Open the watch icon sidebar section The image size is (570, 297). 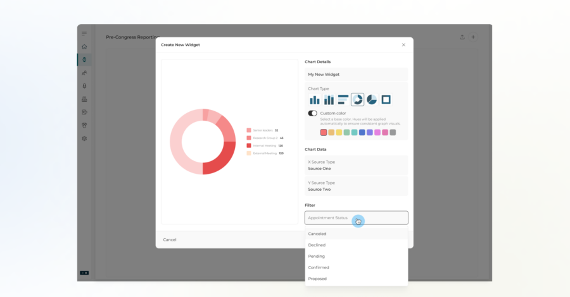coord(84,60)
